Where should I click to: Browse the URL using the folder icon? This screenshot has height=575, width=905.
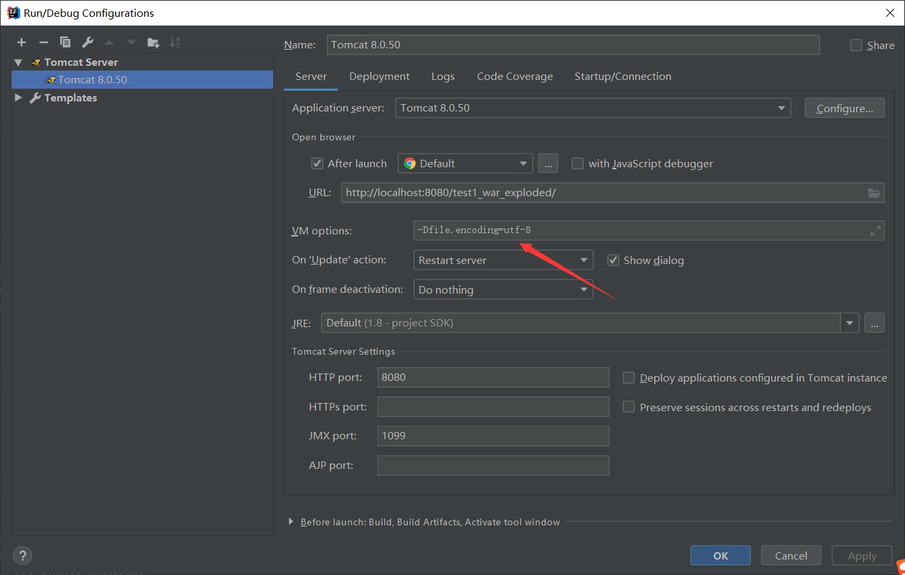tap(874, 193)
